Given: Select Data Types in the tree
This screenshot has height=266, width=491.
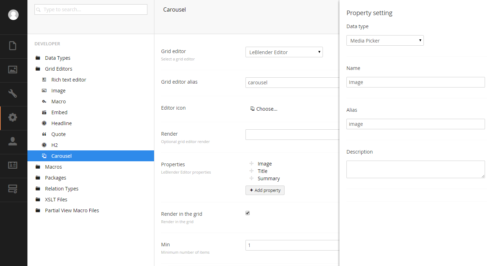Looking at the screenshot, I should coord(58,58).
